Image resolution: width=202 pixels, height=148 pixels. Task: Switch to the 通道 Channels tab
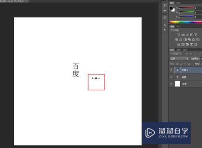179,50
